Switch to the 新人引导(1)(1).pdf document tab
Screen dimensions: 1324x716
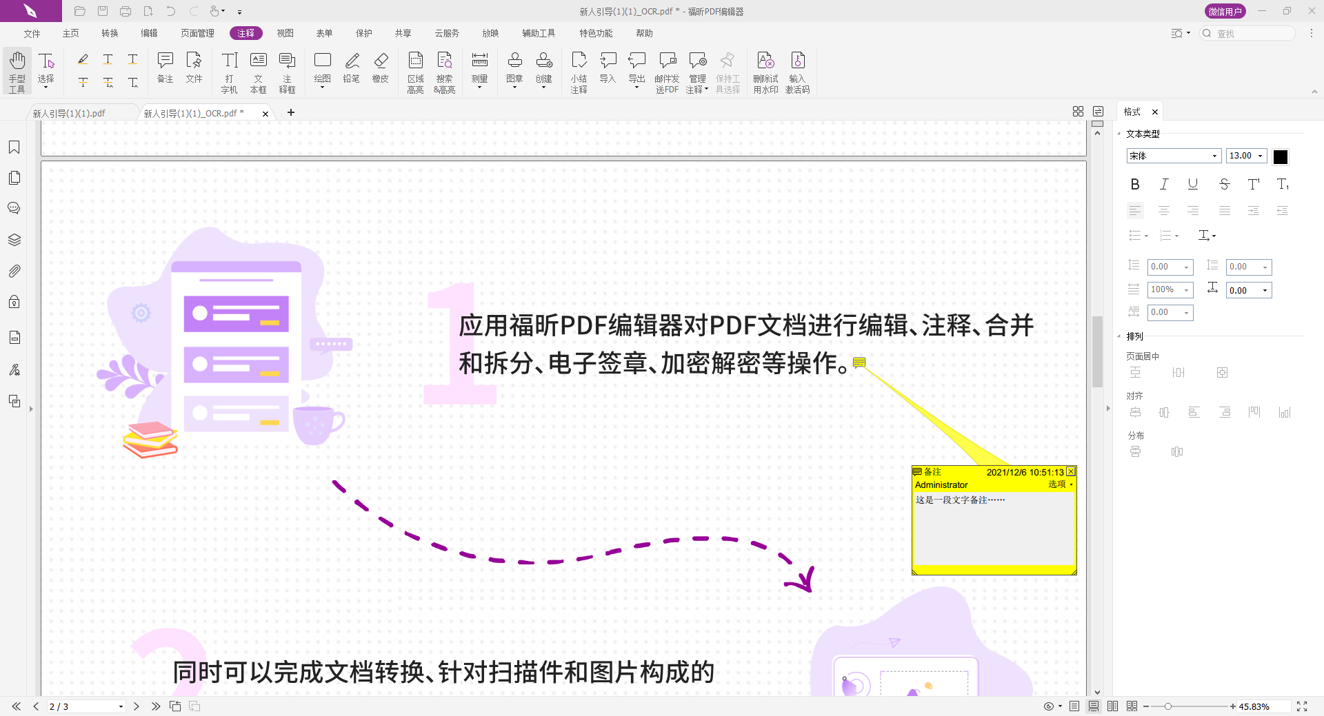tap(68, 112)
